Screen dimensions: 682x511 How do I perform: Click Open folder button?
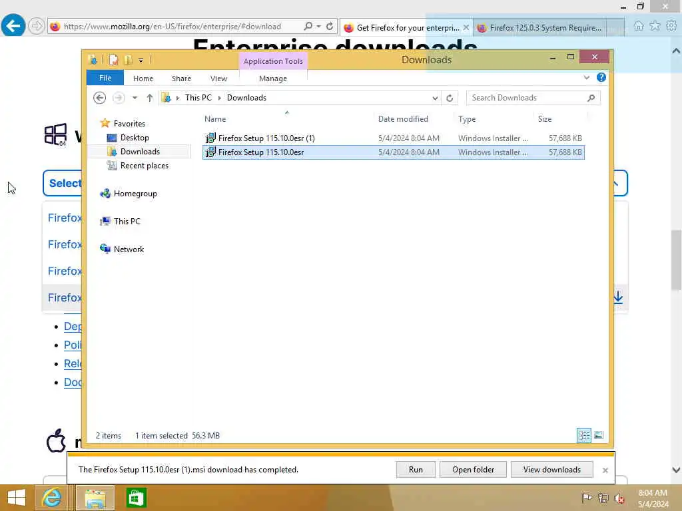click(x=474, y=470)
